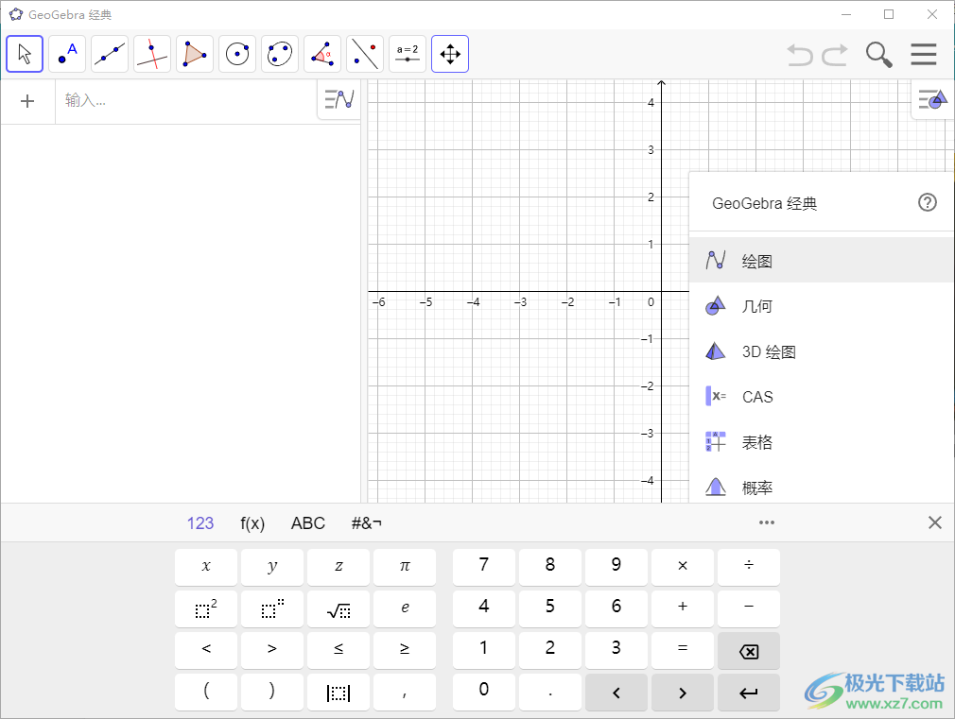Click the plus add-item button
955x719 pixels.
point(27,101)
